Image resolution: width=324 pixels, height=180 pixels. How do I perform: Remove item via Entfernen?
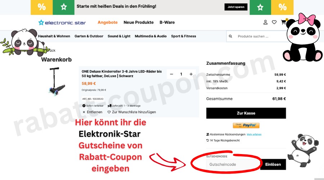pyautogui.click(x=93, y=112)
